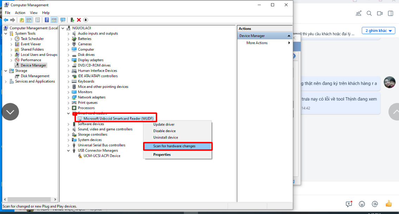The image size is (399, 214).
Task: Click Update device driver toolbar icon
Action: [x=72, y=20]
